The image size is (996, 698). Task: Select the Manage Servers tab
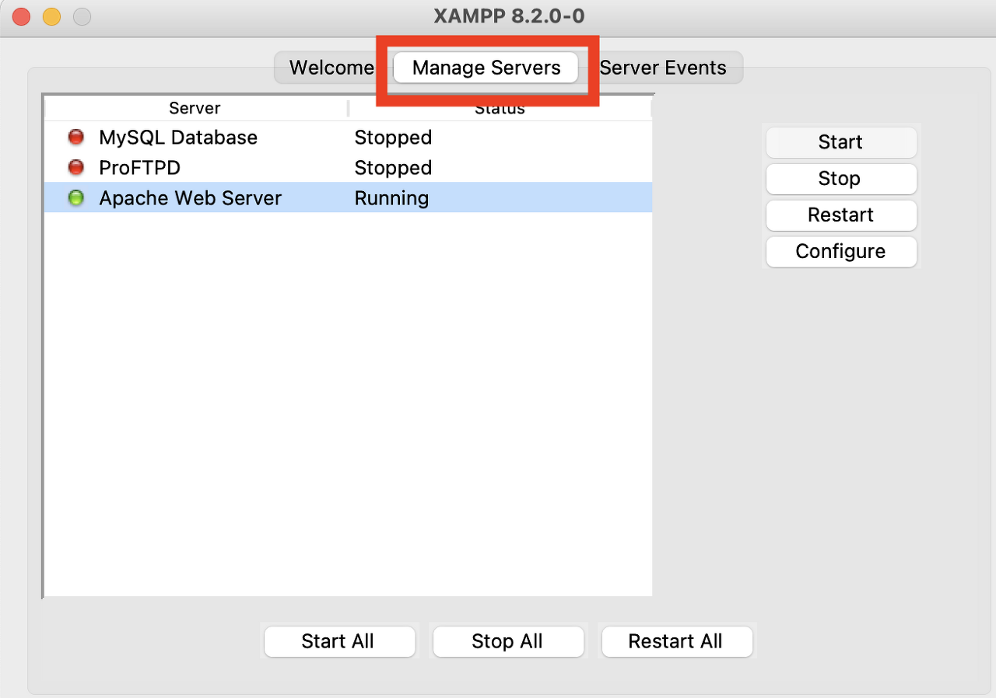click(486, 68)
